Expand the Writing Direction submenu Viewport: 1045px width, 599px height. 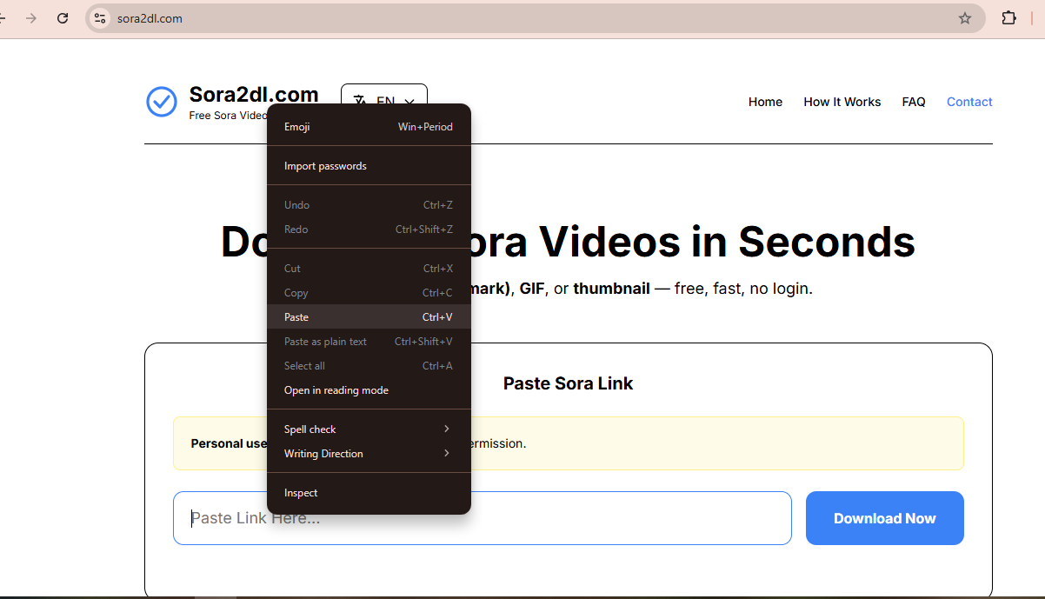pos(323,453)
